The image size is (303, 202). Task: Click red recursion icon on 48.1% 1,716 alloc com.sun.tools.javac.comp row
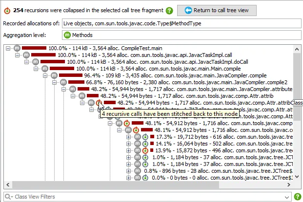[127, 123]
